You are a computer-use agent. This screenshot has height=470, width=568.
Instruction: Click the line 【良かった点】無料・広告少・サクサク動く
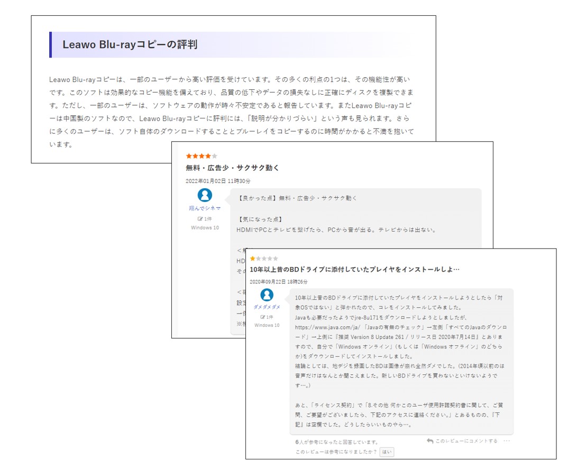(297, 198)
